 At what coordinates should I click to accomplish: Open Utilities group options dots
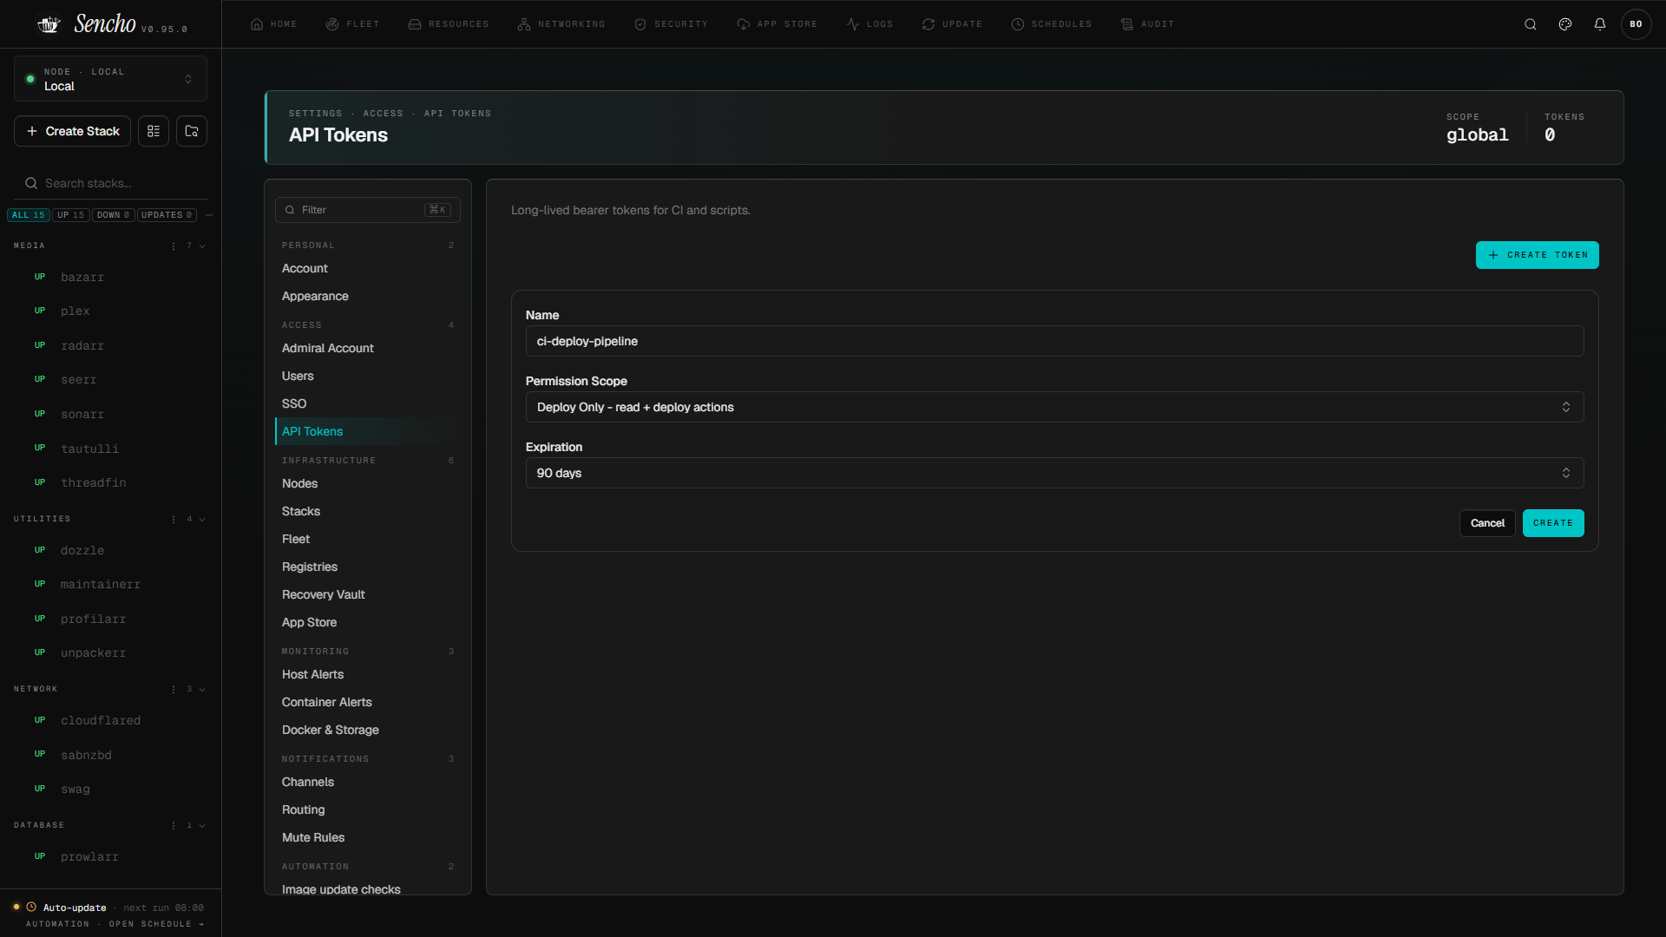[174, 520]
